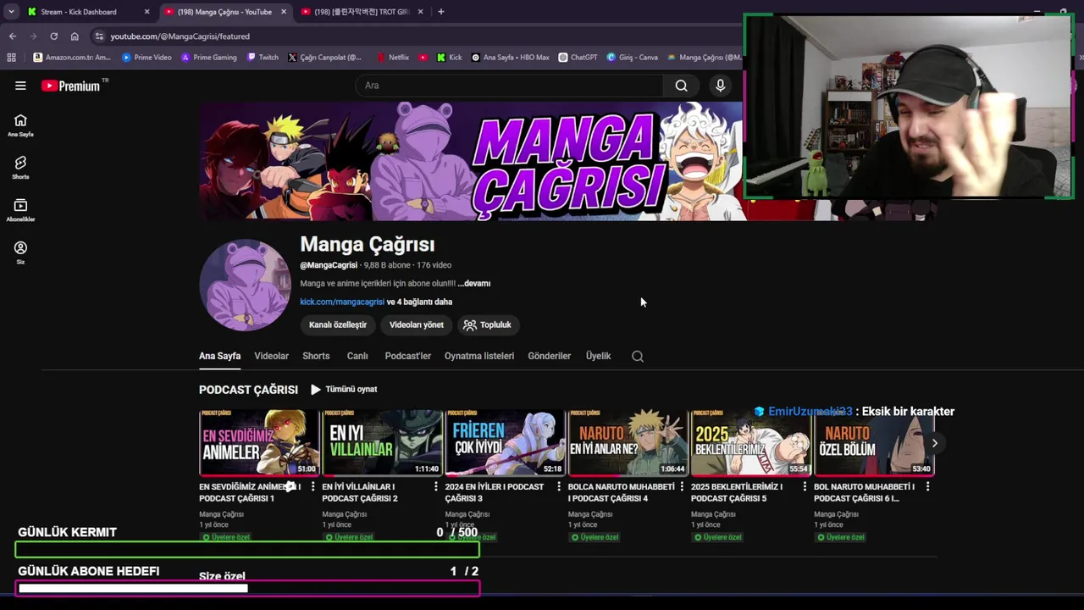1084x610 pixels.
Task: Switch to TROT GIRL YouTube tab
Action: point(362,12)
